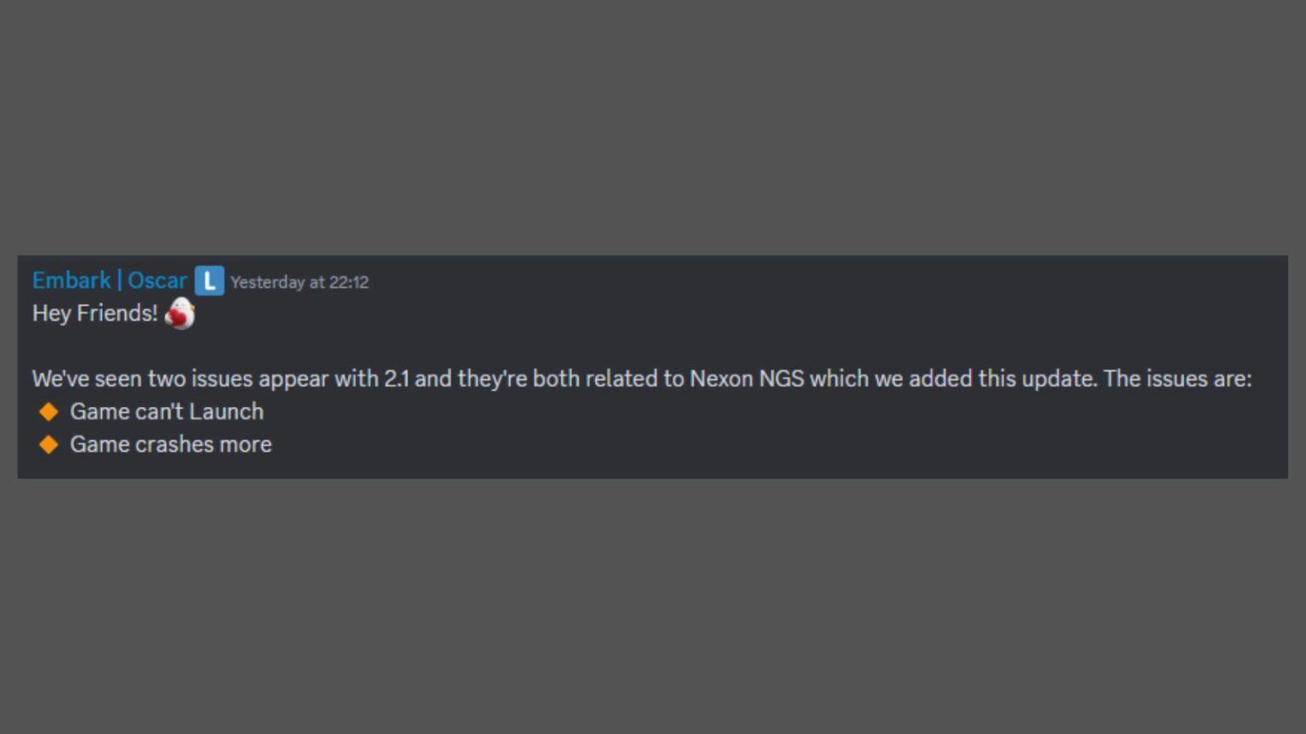
Task: Open the Embark | Oscar user profile
Action: tap(109, 280)
